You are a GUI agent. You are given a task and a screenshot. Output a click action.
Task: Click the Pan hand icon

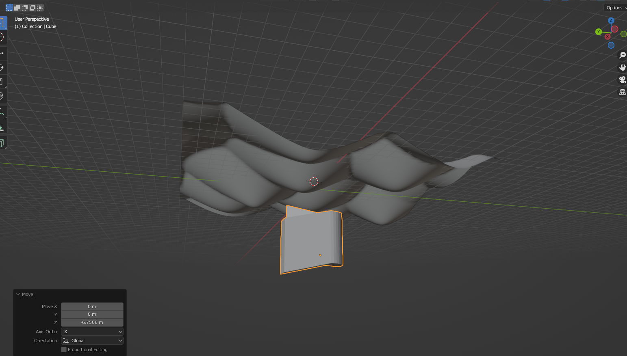623,67
